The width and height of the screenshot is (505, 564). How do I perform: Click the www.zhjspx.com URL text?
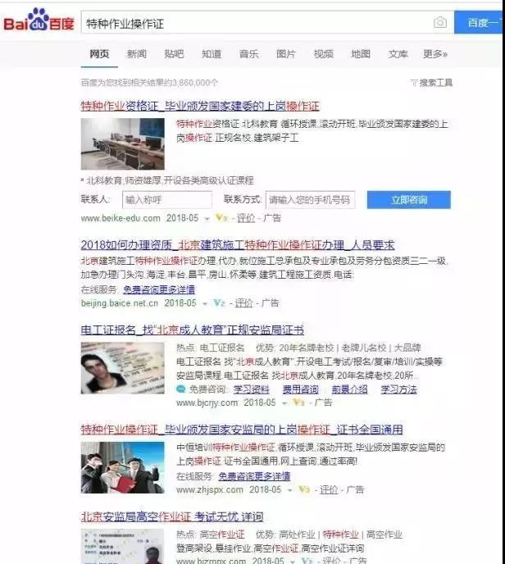(210, 490)
